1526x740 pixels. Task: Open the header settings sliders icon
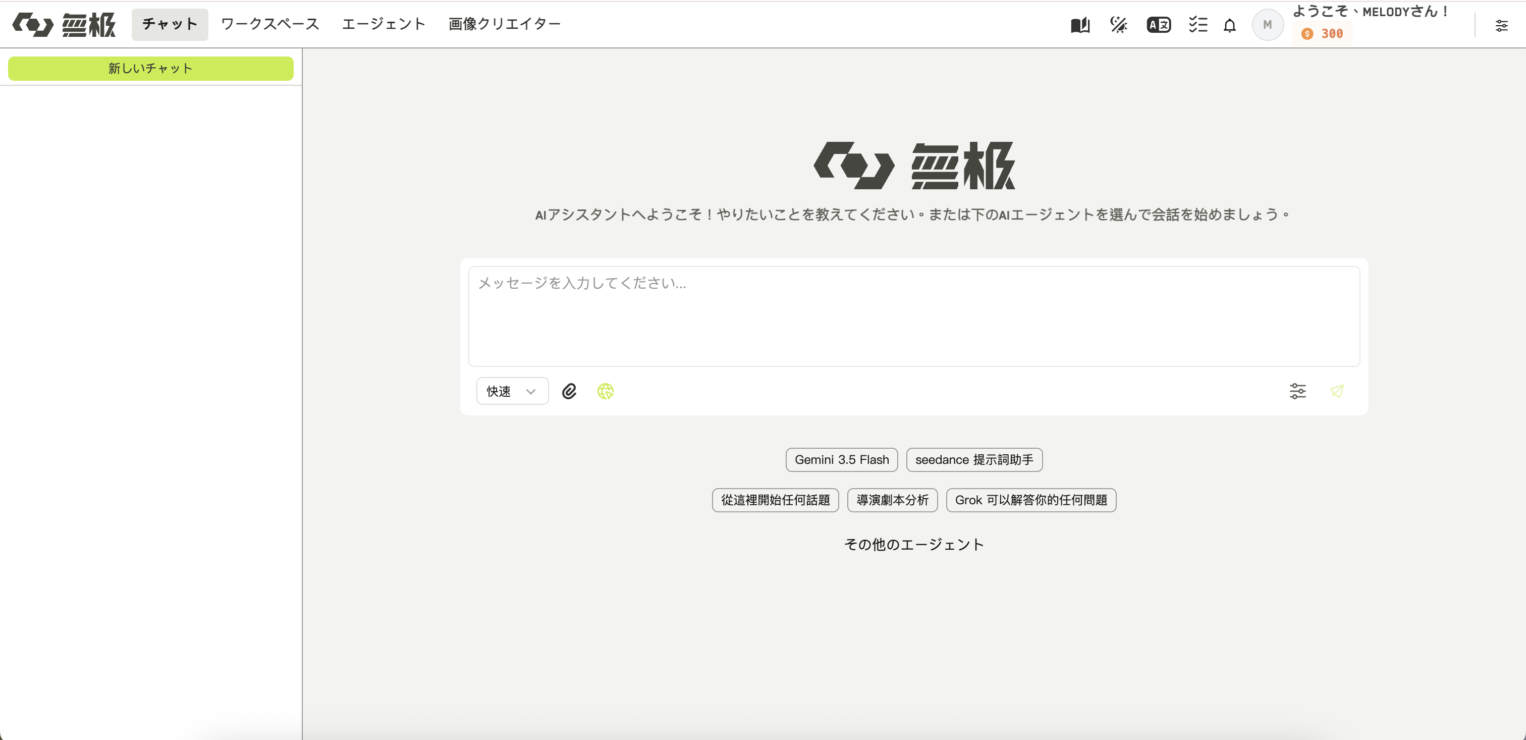click(1501, 25)
